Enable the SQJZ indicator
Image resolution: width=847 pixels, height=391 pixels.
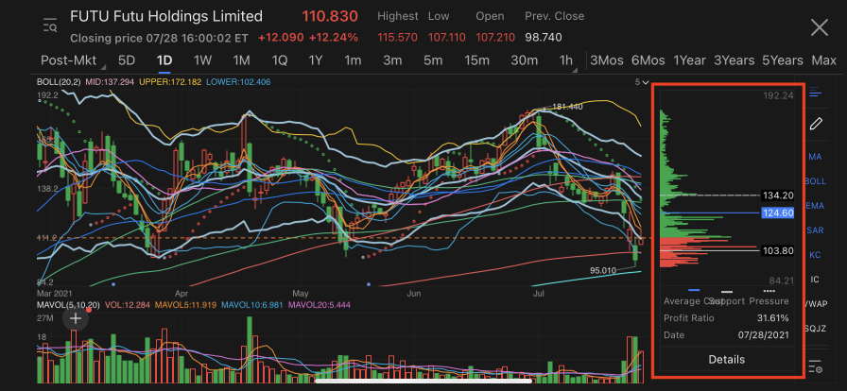[815, 329]
